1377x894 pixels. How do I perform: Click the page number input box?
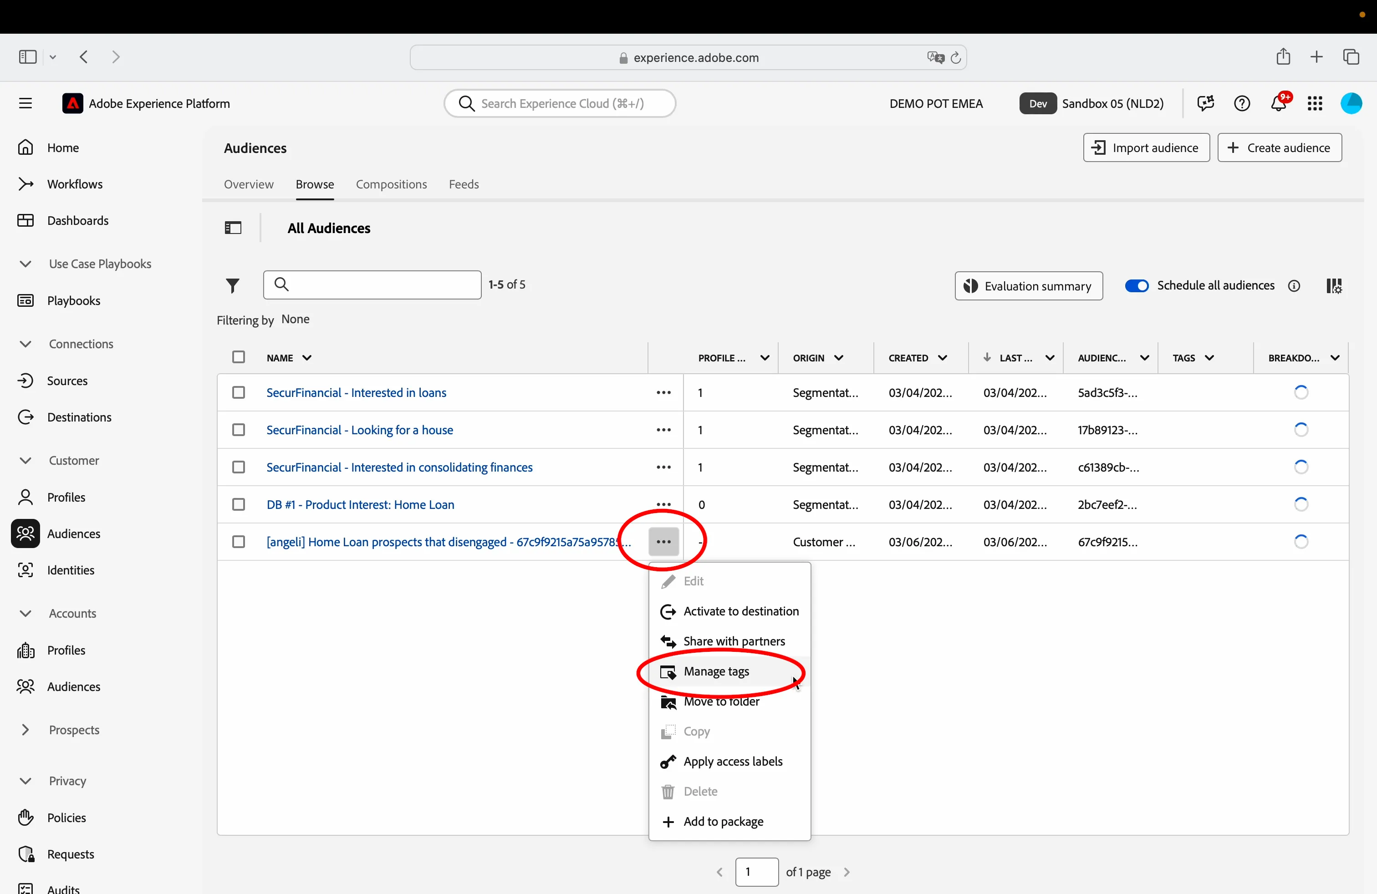[756, 872]
